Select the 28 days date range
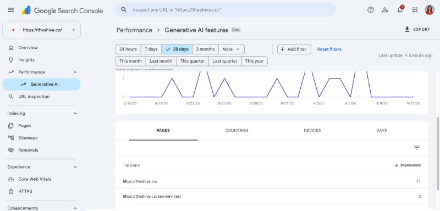This screenshot has width=440, height=211. (x=177, y=49)
